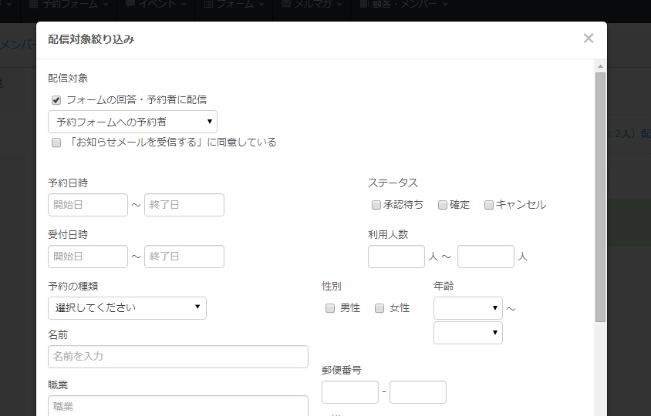
Task: Check the 男性 gender option
Action: (330, 308)
